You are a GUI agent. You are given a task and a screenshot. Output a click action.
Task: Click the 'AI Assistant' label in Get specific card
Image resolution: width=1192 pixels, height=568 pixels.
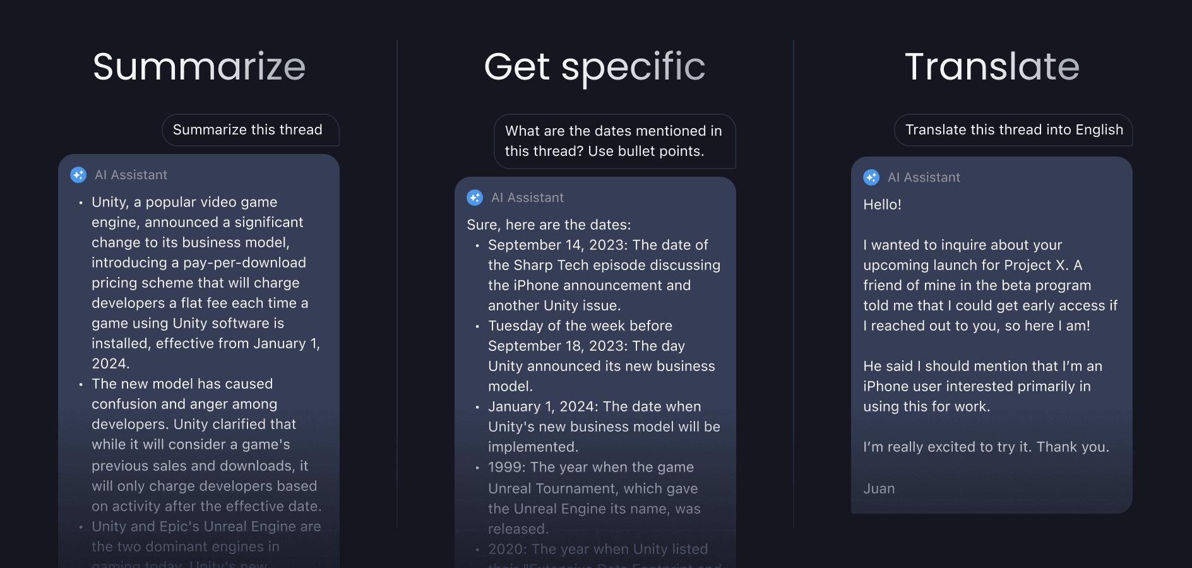coord(527,198)
